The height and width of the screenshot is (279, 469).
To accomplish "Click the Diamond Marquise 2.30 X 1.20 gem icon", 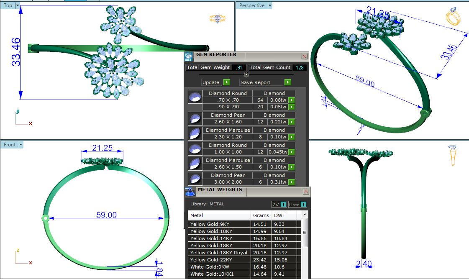I will pyautogui.click(x=194, y=133).
